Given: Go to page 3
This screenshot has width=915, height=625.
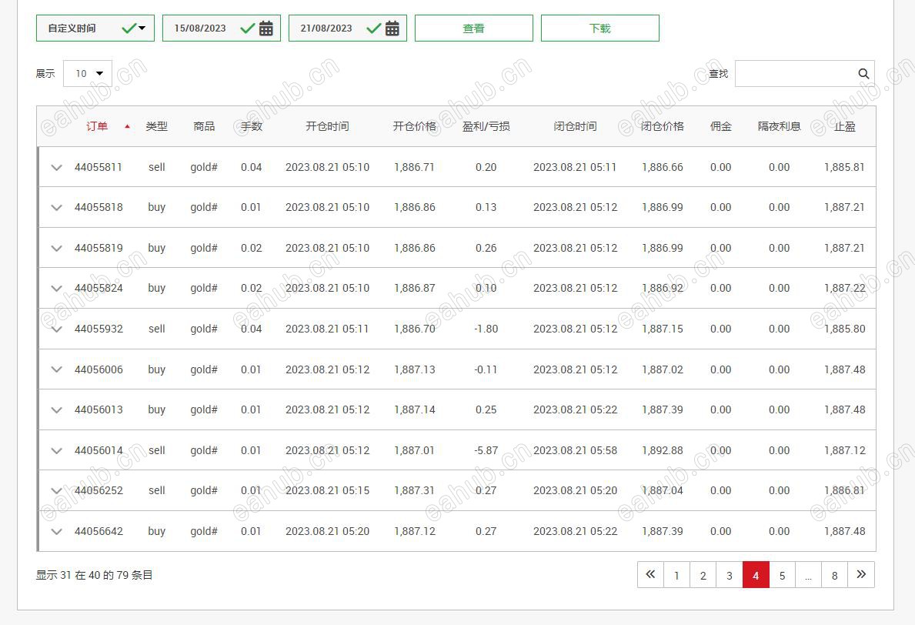Looking at the screenshot, I should [x=730, y=575].
